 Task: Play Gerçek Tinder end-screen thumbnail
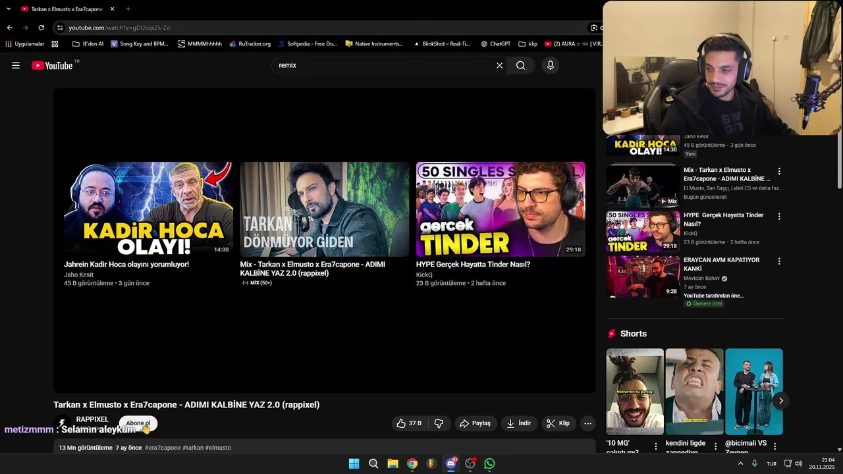(x=501, y=209)
